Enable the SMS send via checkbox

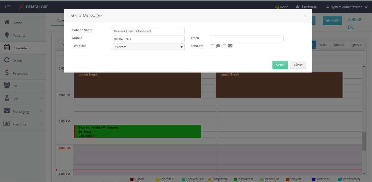pyautogui.click(x=212, y=46)
